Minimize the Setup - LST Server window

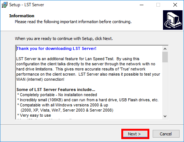(x=142, y=5)
